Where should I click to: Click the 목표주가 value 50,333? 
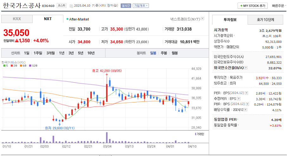(277, 78)
